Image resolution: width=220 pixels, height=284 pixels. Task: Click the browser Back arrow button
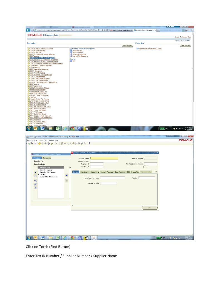pos(28,30)
